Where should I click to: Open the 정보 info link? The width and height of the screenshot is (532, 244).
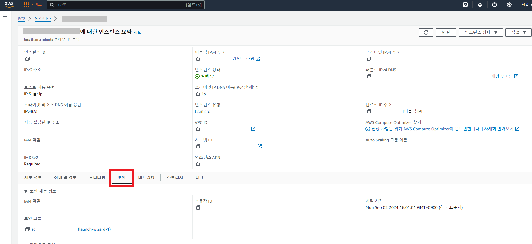(x=138, y=32)
